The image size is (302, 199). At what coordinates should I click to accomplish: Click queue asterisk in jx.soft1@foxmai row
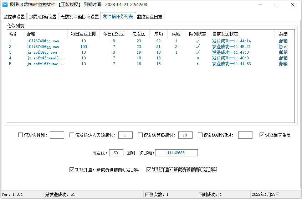click(198, 64)
